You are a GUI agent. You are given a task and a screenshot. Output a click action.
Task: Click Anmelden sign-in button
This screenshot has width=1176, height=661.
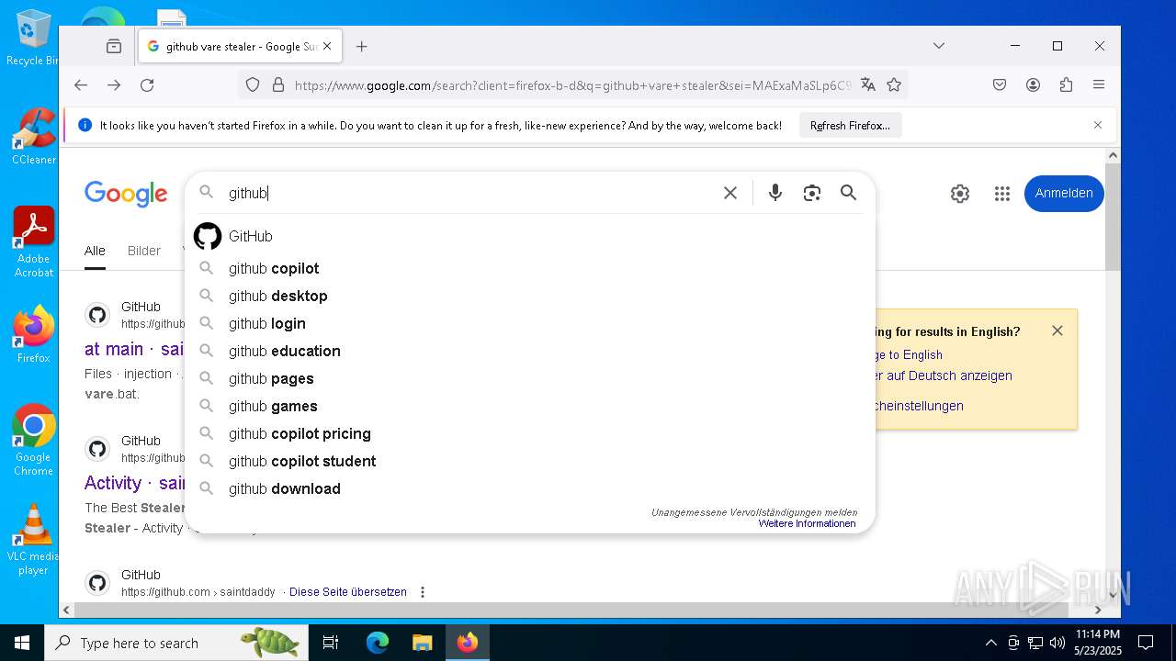click(1064, 194)
